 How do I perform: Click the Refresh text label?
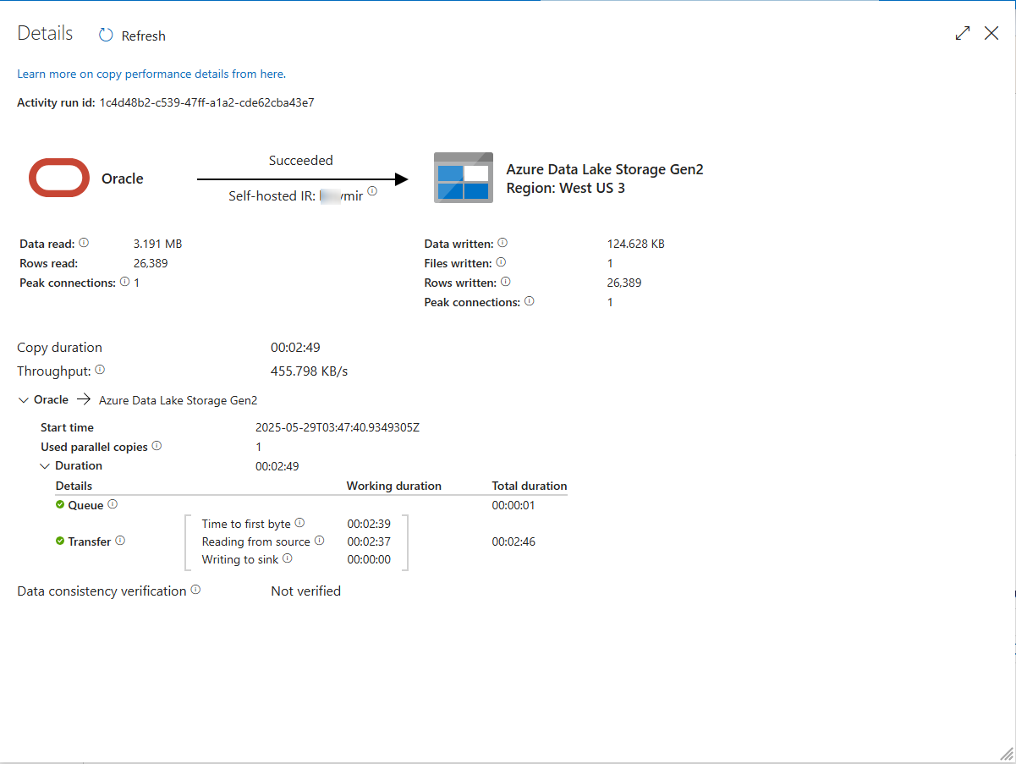[x=144, y=36]
